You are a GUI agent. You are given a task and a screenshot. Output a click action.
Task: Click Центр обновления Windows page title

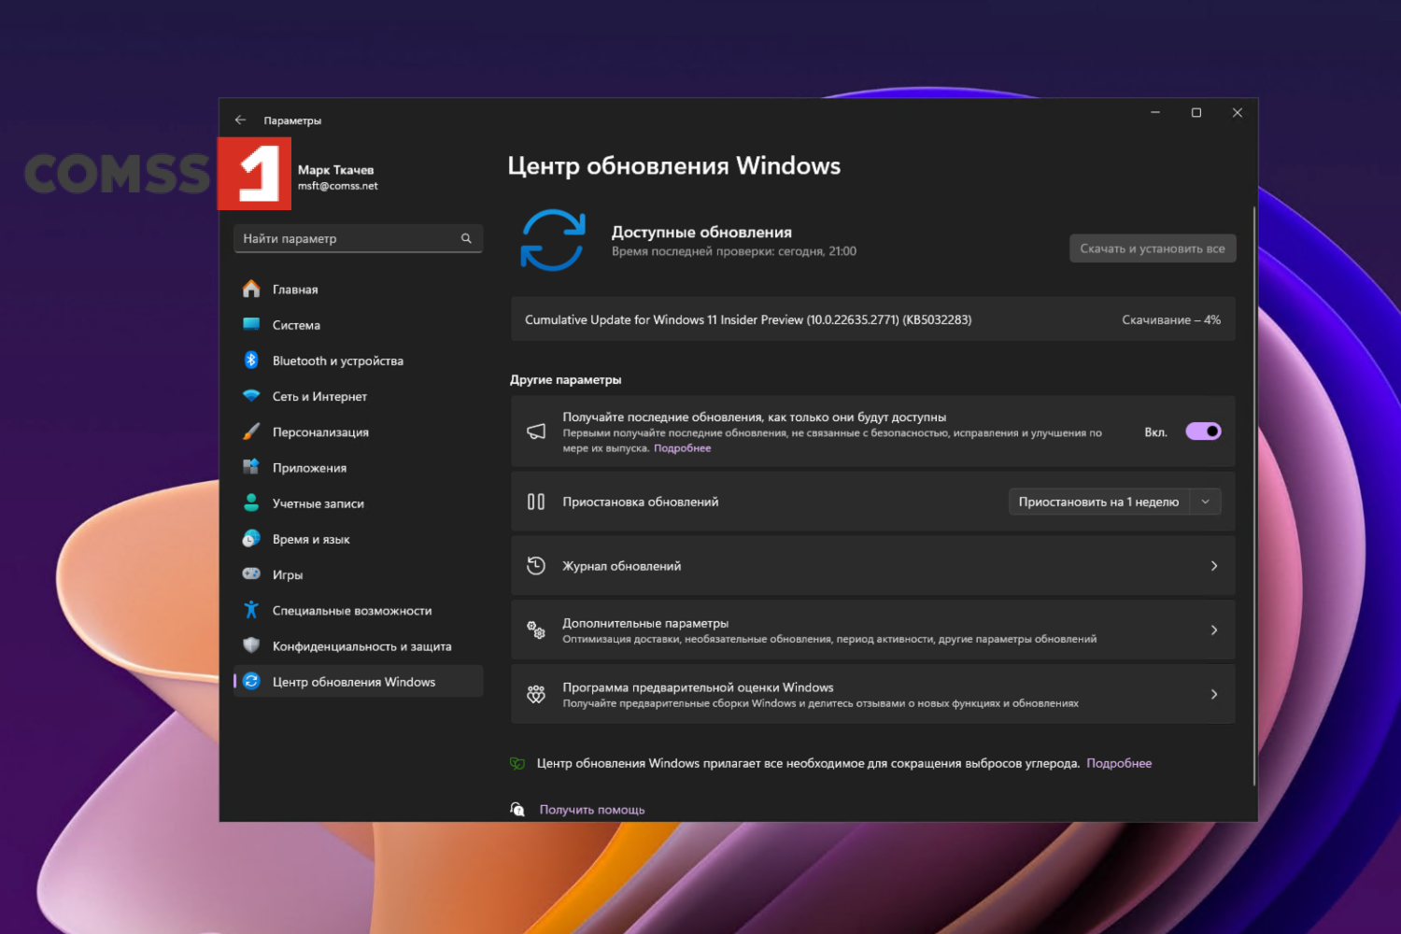click(674, 166)
